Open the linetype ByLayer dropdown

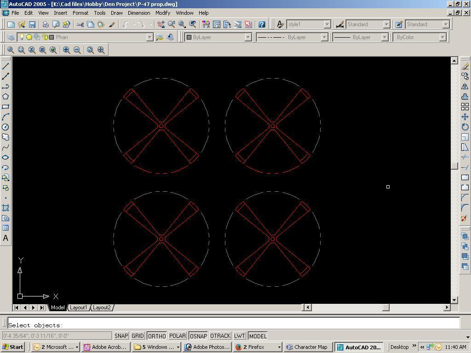(x=324, y=37)
